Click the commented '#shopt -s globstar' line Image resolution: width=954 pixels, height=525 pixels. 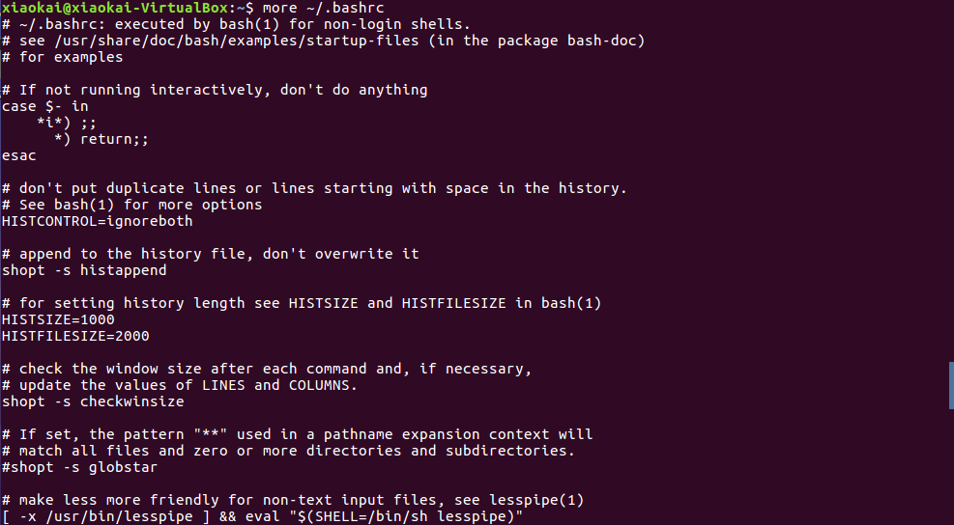[x=79, y=467]
